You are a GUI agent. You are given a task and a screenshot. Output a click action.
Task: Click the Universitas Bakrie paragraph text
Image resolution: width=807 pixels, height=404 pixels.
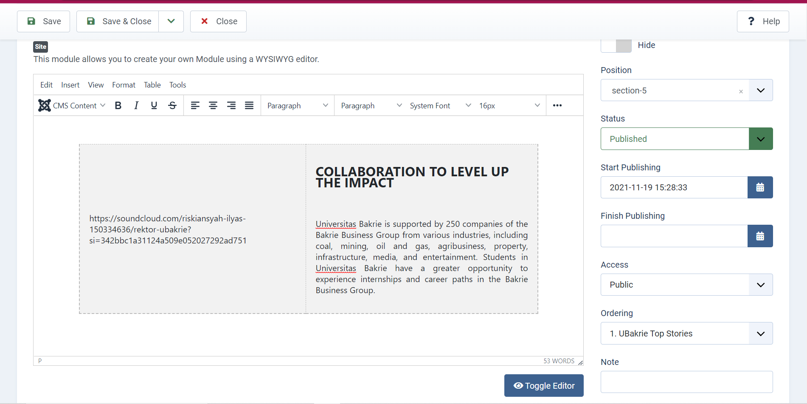click(422, 257)
